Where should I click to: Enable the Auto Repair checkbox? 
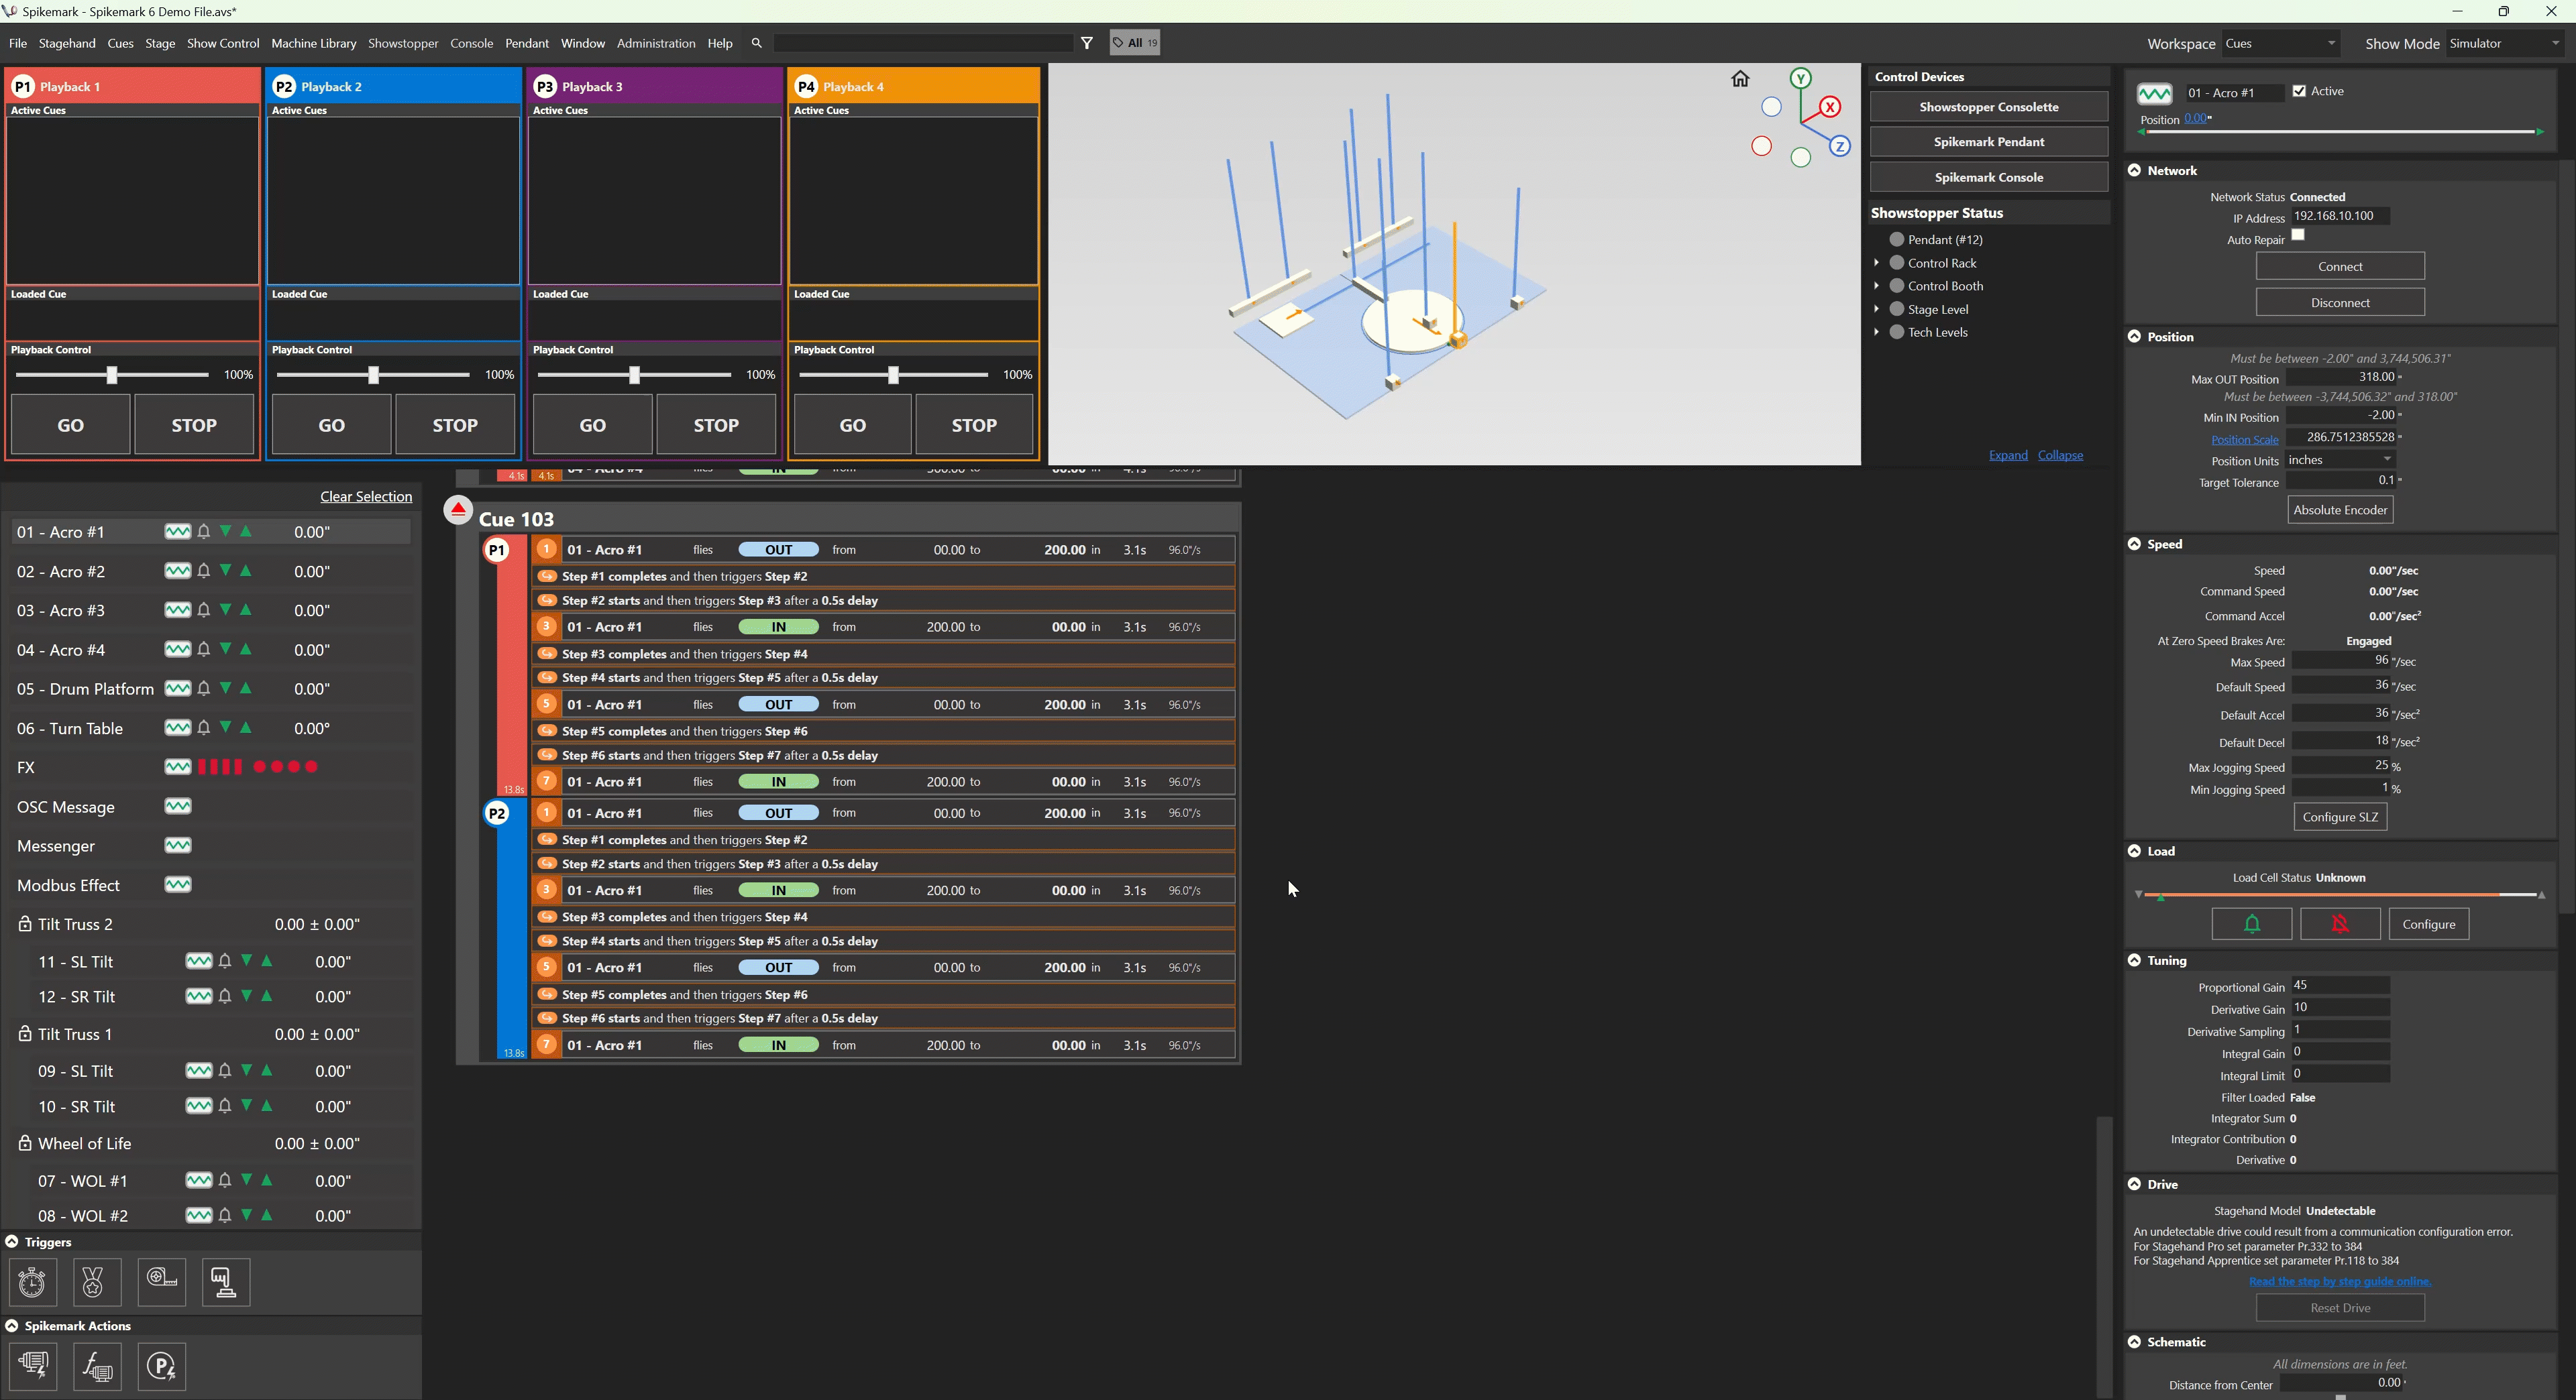[2298, 234]
